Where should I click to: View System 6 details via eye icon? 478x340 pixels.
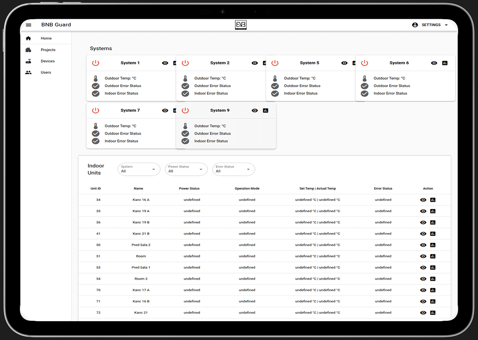(x=434, y=63)
